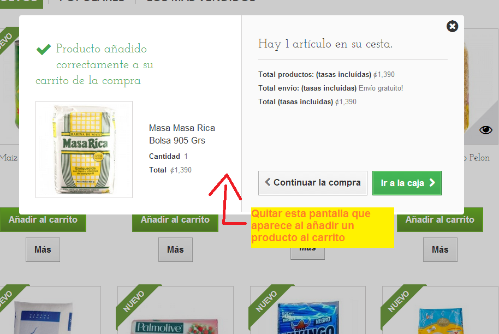Open the Palmolive soap product thumbnail
Viewport: 499px width, 334px height.
(175, 326)
